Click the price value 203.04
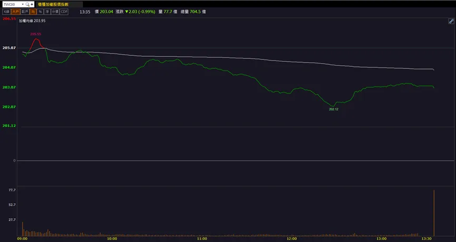This screenshot has height=242, width=456. 106,12
